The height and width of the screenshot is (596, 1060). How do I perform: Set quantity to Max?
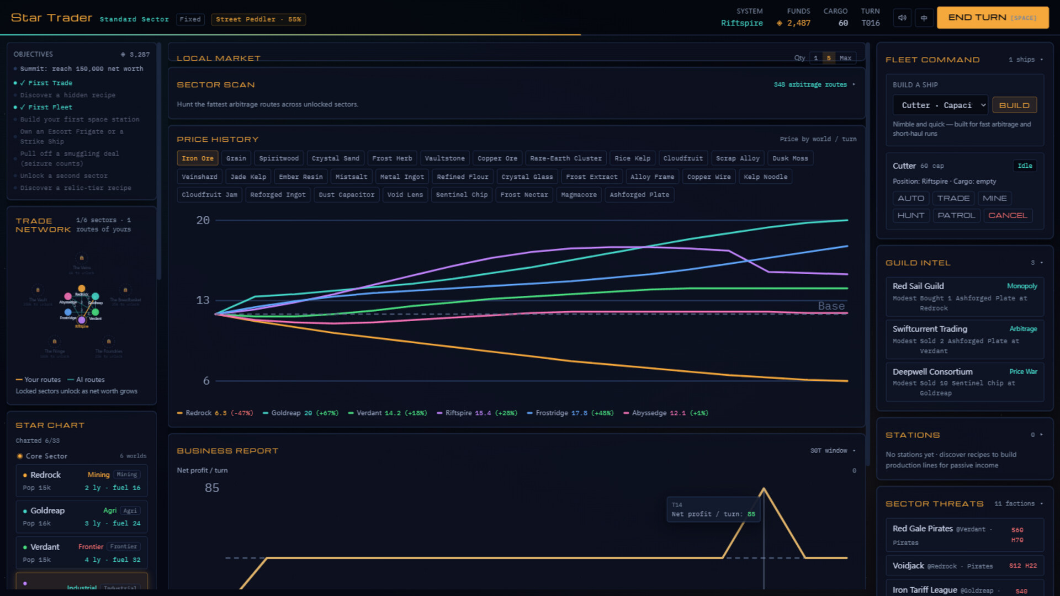846,58
